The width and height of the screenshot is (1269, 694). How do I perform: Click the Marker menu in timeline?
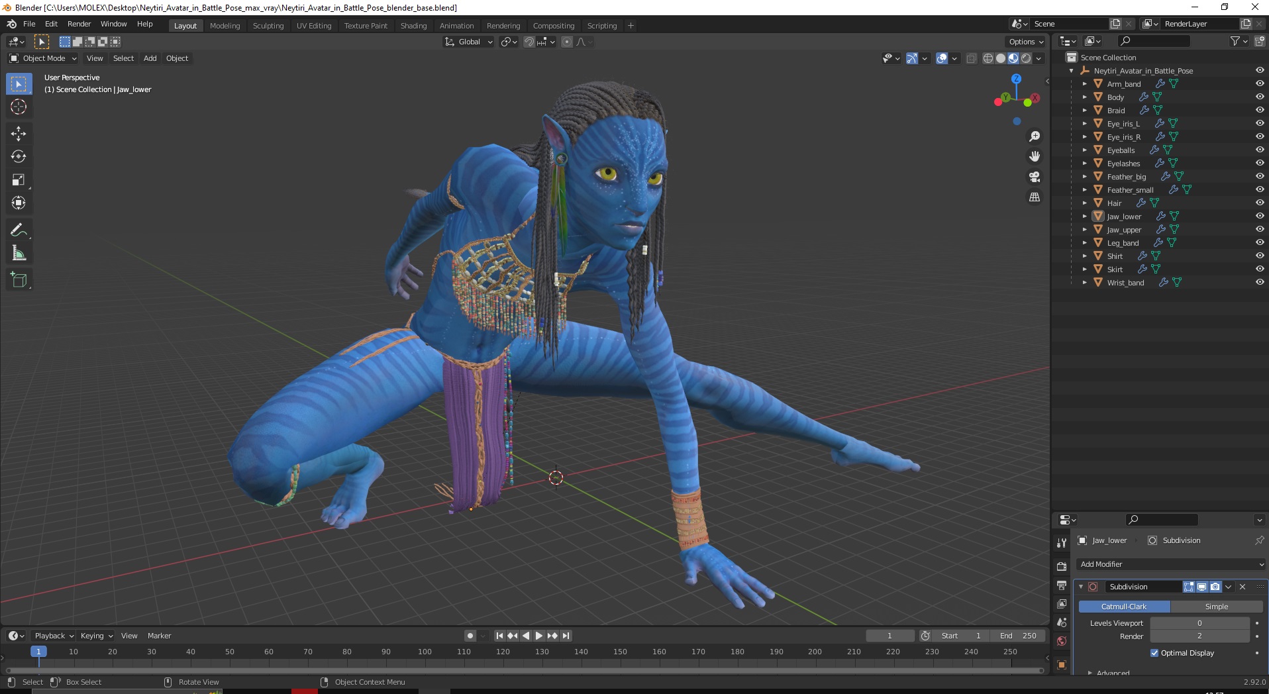(159, 636)
